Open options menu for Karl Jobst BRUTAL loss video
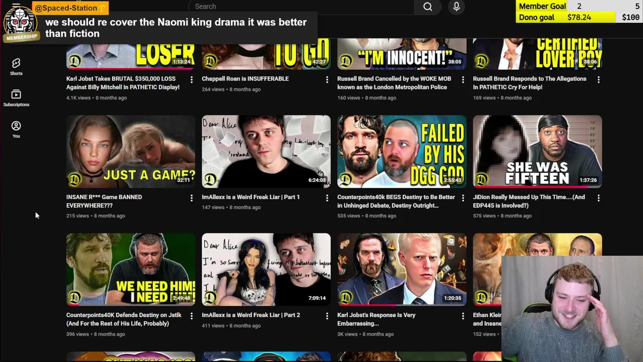This screenshot has width=643, height=362. coord(191,79)
